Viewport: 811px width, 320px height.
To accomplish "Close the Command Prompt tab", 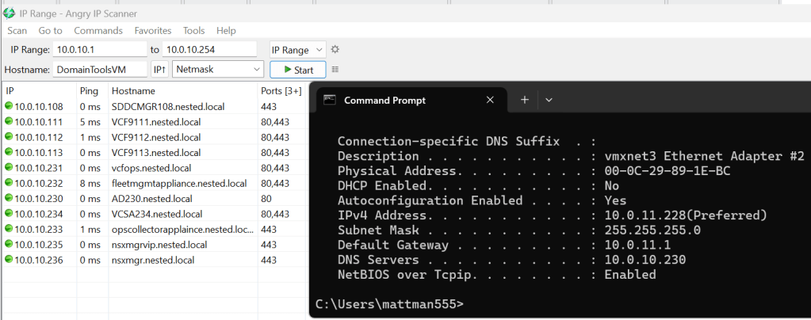I will pos(490,101).
